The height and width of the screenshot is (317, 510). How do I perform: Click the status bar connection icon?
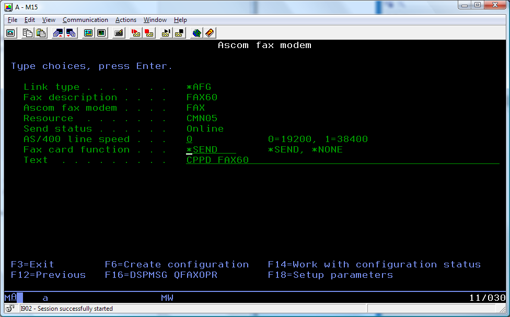pyautogui.click(x=10, y=308)
